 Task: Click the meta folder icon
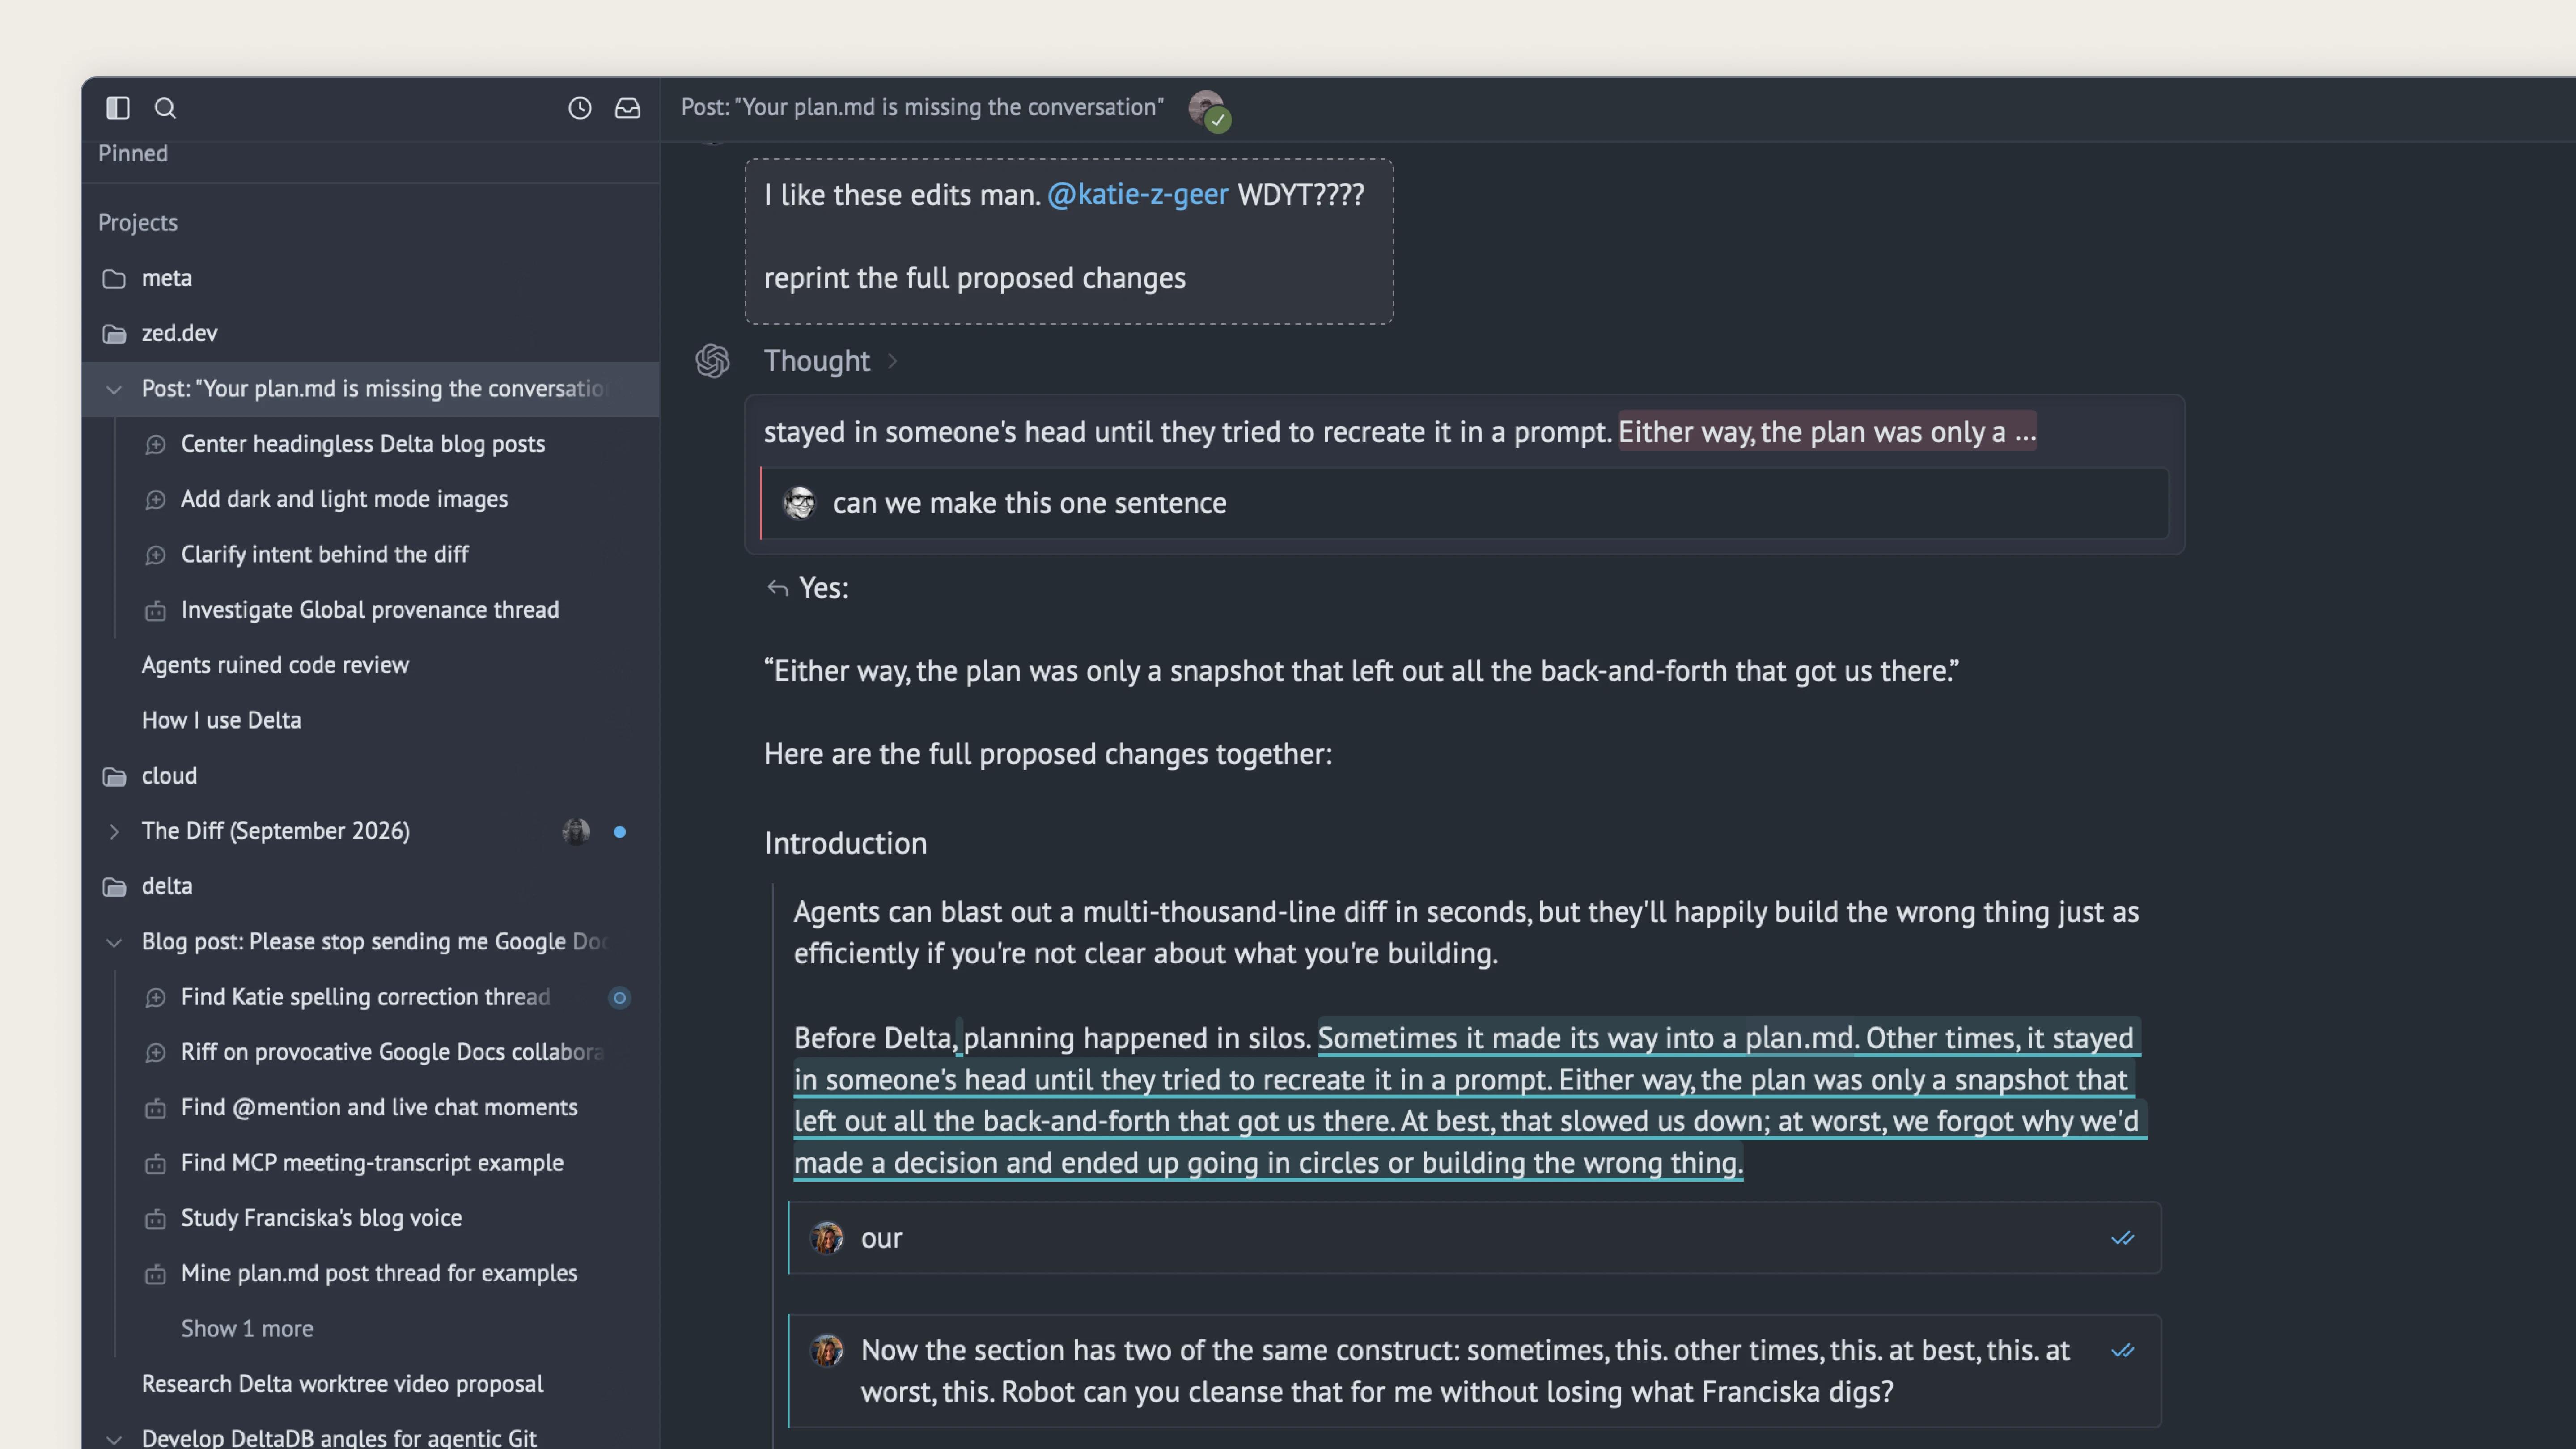click(114, 279)
